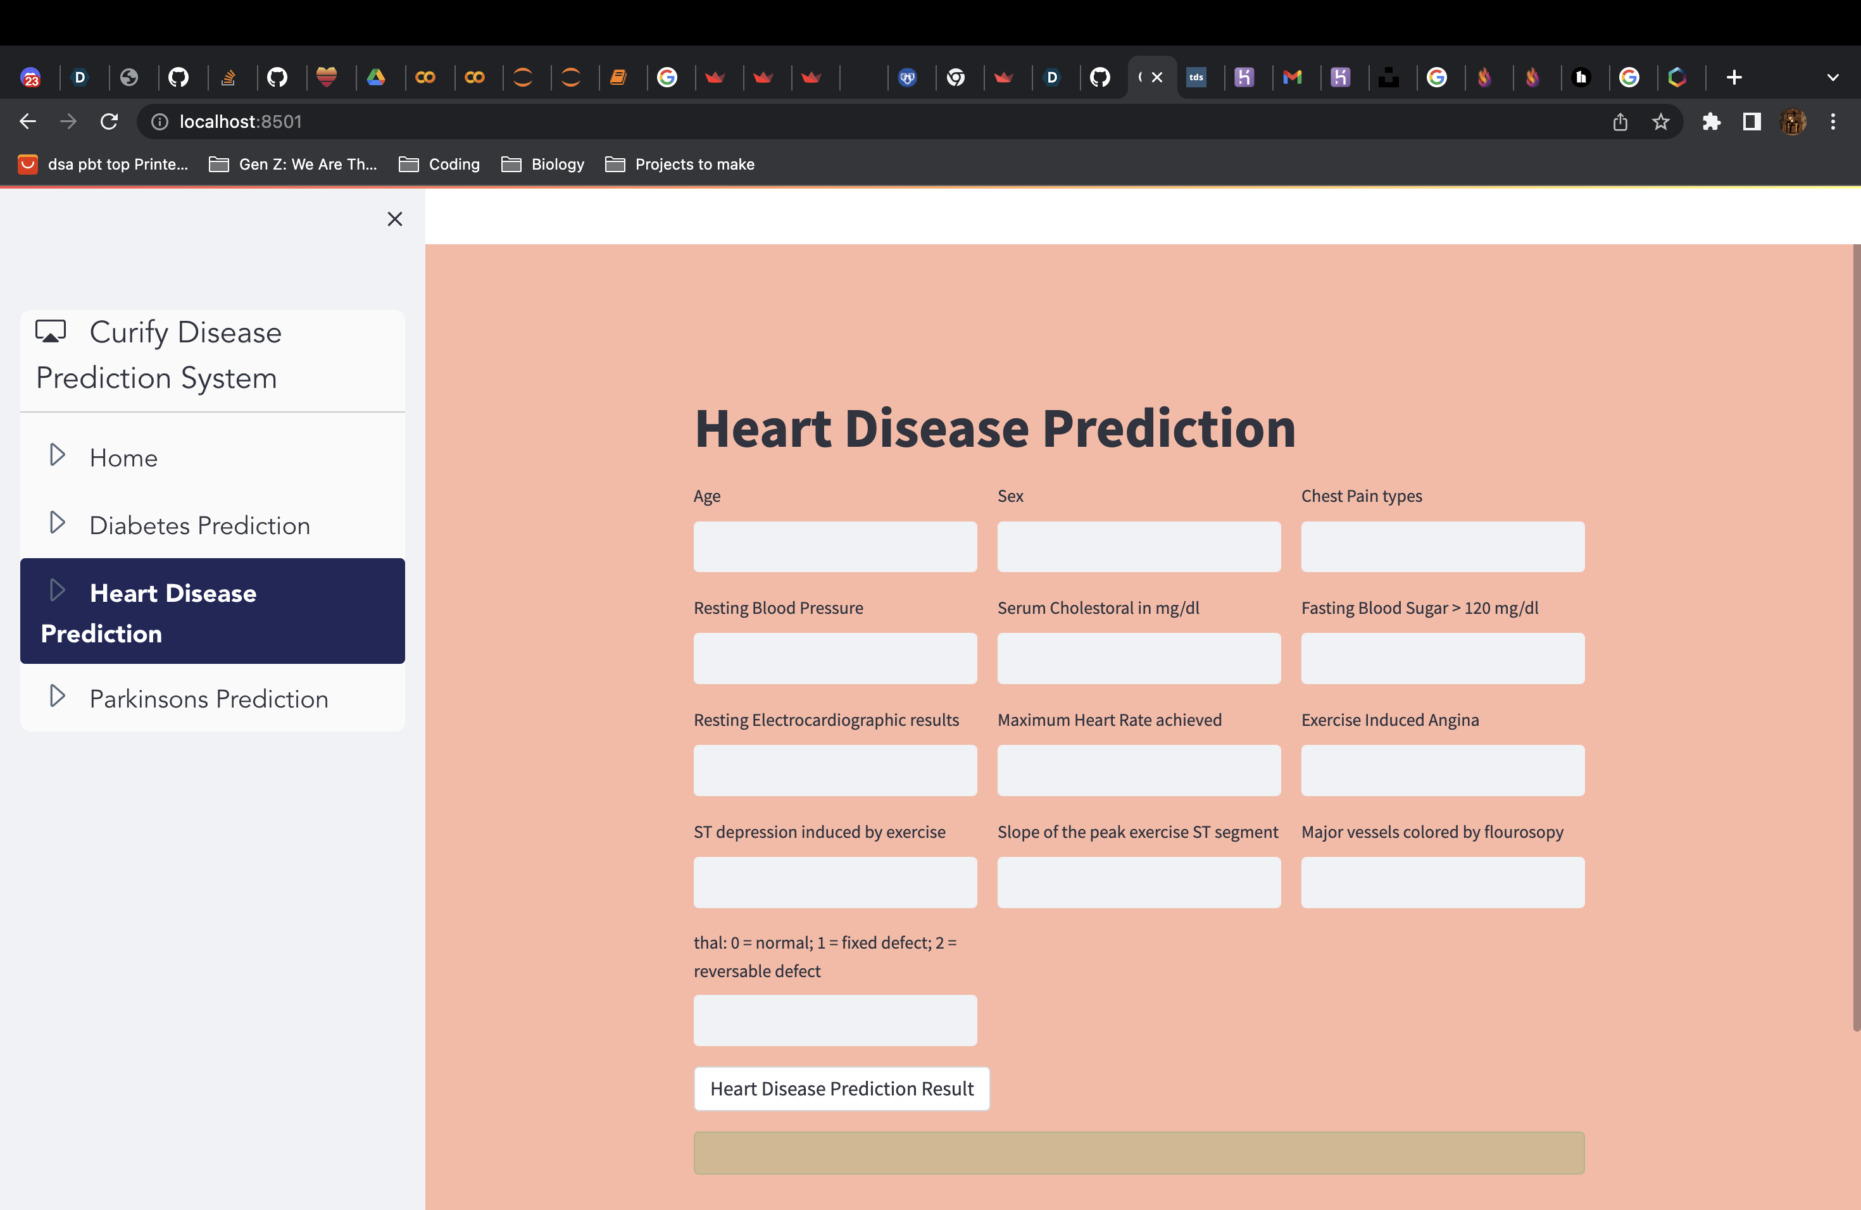Viewport: 1861px width, 1210px height.
Task: Go to Home in sidebar menu
Action: coord(123,458)
